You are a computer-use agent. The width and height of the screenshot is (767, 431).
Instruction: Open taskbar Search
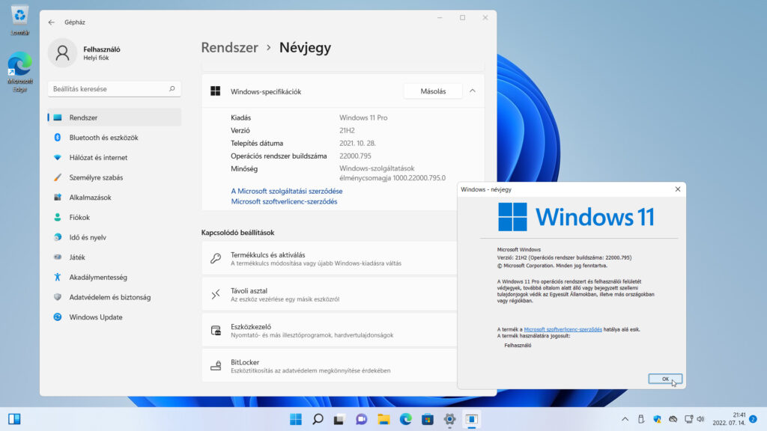pyautogui.click(x=318, y=419)
